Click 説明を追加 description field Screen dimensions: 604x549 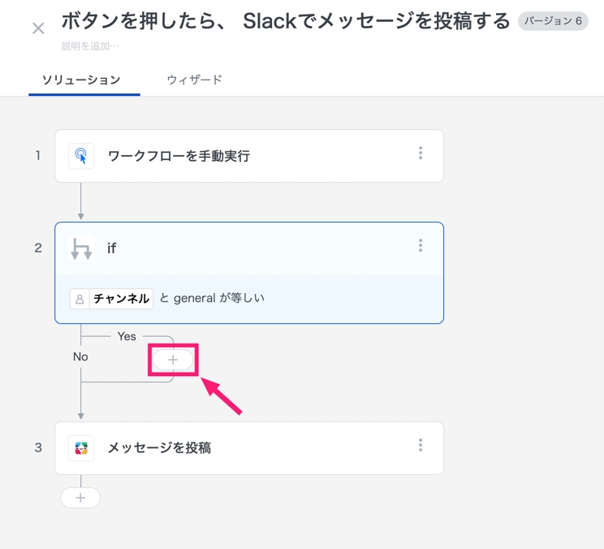[90, 46]
